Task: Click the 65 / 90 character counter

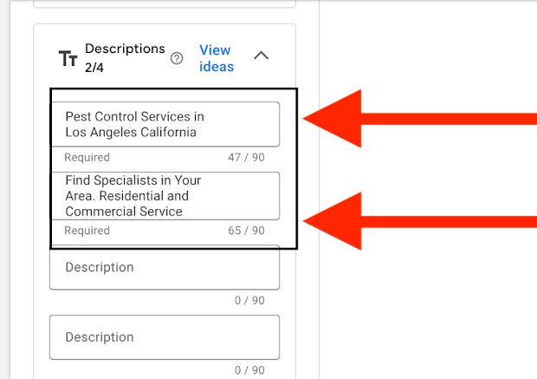Action: [246, 231]
